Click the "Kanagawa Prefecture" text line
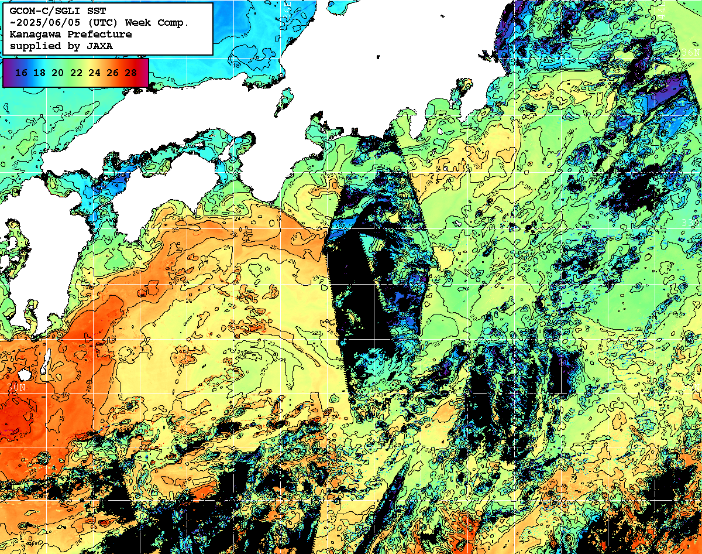Image resolution: width=702 pixels, height=554 pixels. (x=71, y=34)
